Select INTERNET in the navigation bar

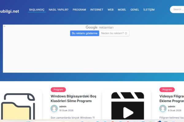click(97, 10)
